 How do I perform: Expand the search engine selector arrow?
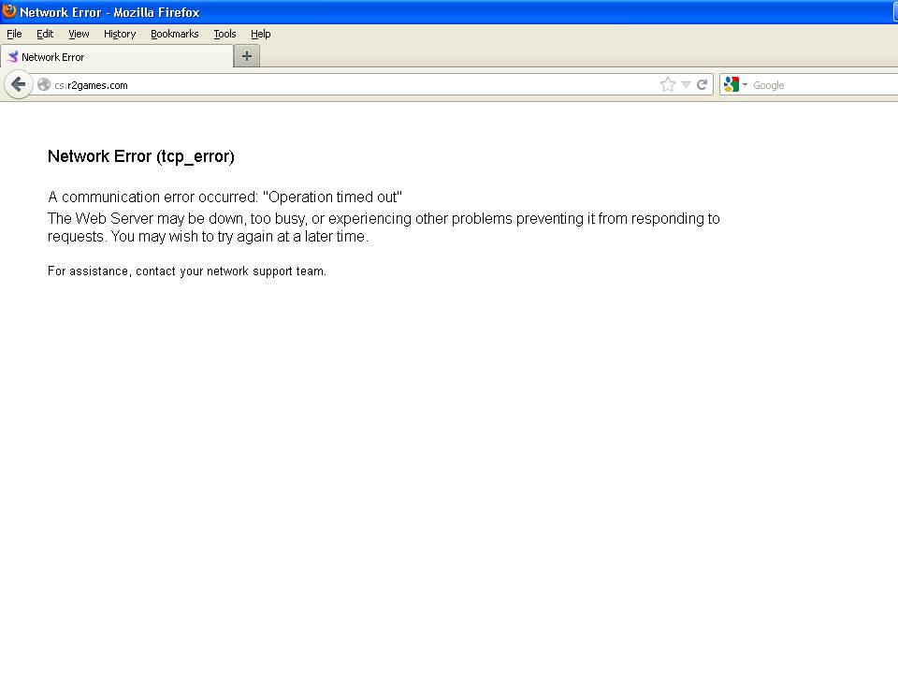(x=746, y=85)
